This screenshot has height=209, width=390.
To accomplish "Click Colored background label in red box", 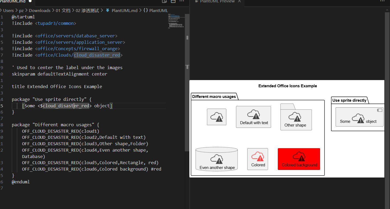I will pyautogui.click(x=299, y=165).
